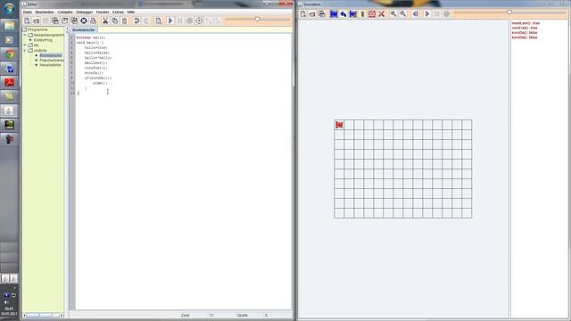Image resolution: width=571 pixels, height=321 pixels.
Task: Click the circled X close icon in Editor toolbar
Action: click(x=84, y=21)
